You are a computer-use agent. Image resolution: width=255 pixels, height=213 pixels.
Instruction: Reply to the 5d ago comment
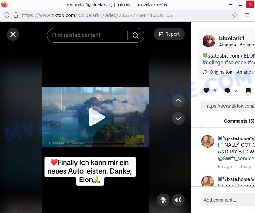coord(245,167)
